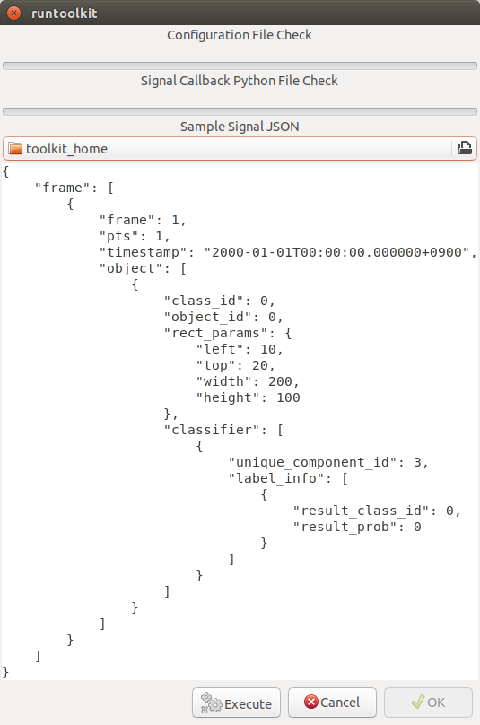Click the "object_id": 0 line
The width and height of the screenshot is (480, 725).
click(223, 318)
